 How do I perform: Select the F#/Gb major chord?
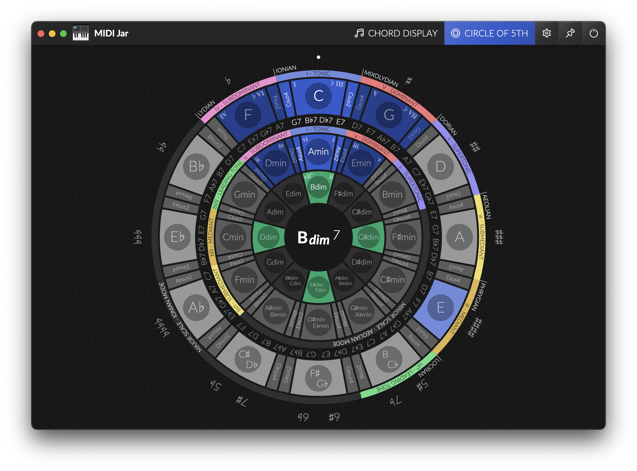[318, 378]
